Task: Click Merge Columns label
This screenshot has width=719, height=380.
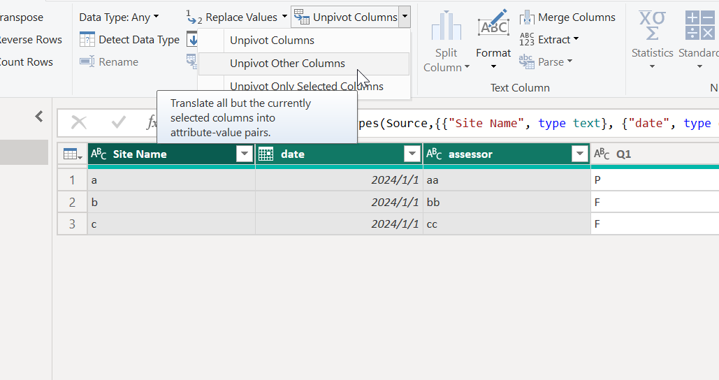Action: coord(576,17)
